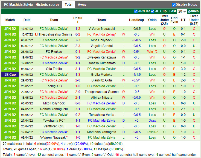The image size is (201, 158).
Task: Click the Over Under (2.5) column header
Action: [164, 20]
